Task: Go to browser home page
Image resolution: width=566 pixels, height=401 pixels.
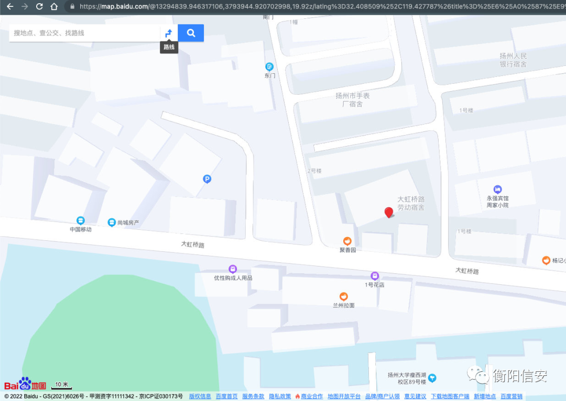Action: click(54, 7)
